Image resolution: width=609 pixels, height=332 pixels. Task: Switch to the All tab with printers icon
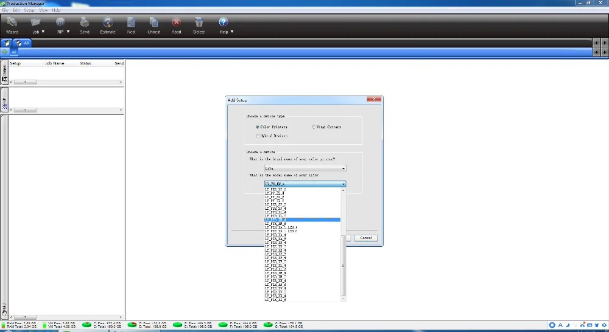click(22, 43)
